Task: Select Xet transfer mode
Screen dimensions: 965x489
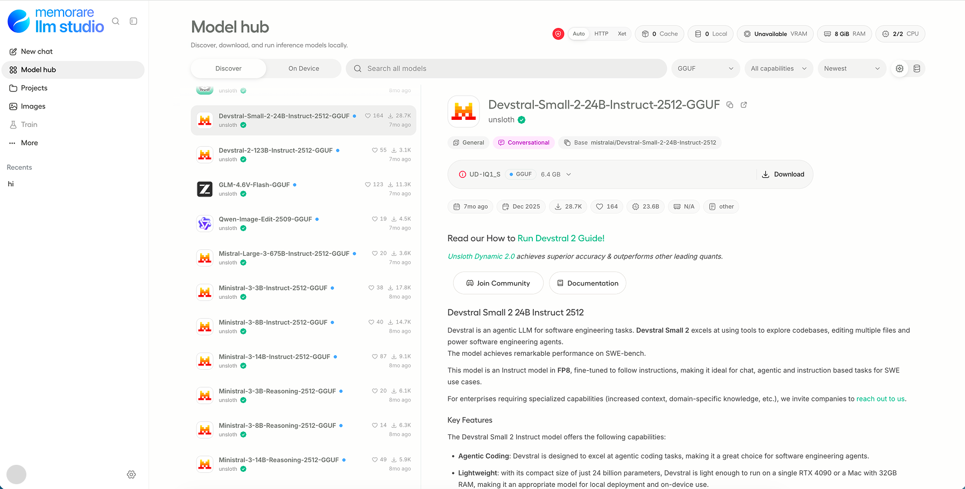Action: tap(622, 34)
